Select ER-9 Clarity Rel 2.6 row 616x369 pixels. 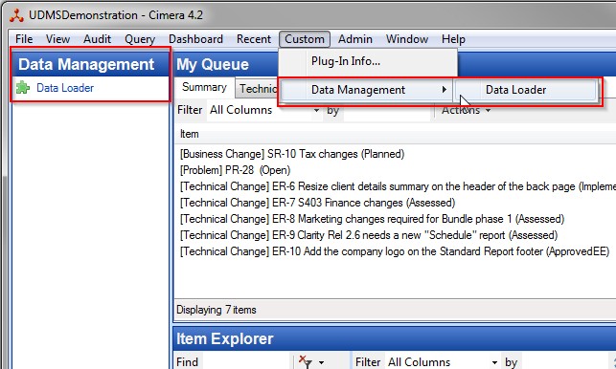(x=369, y=235)
